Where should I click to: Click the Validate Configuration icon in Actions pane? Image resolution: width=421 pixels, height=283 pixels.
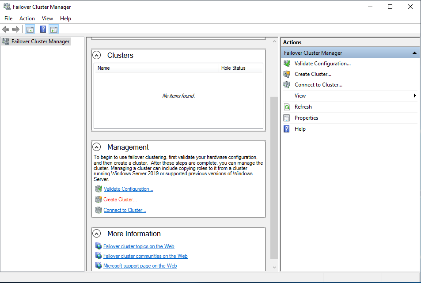click(288, 63)
